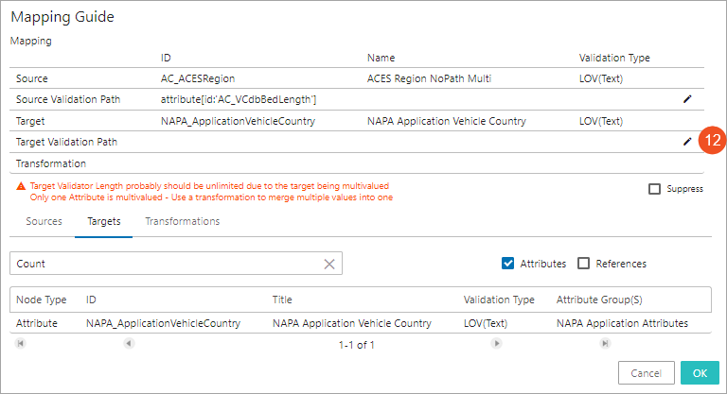Clear the Count search field with X
The height and width of the screenshot is (394, 727).
coord(329,265)
